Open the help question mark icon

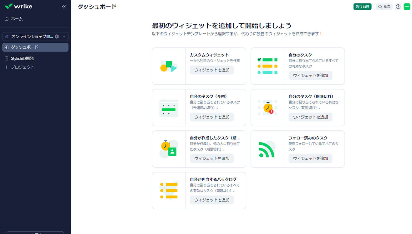[x=398, y=7]
